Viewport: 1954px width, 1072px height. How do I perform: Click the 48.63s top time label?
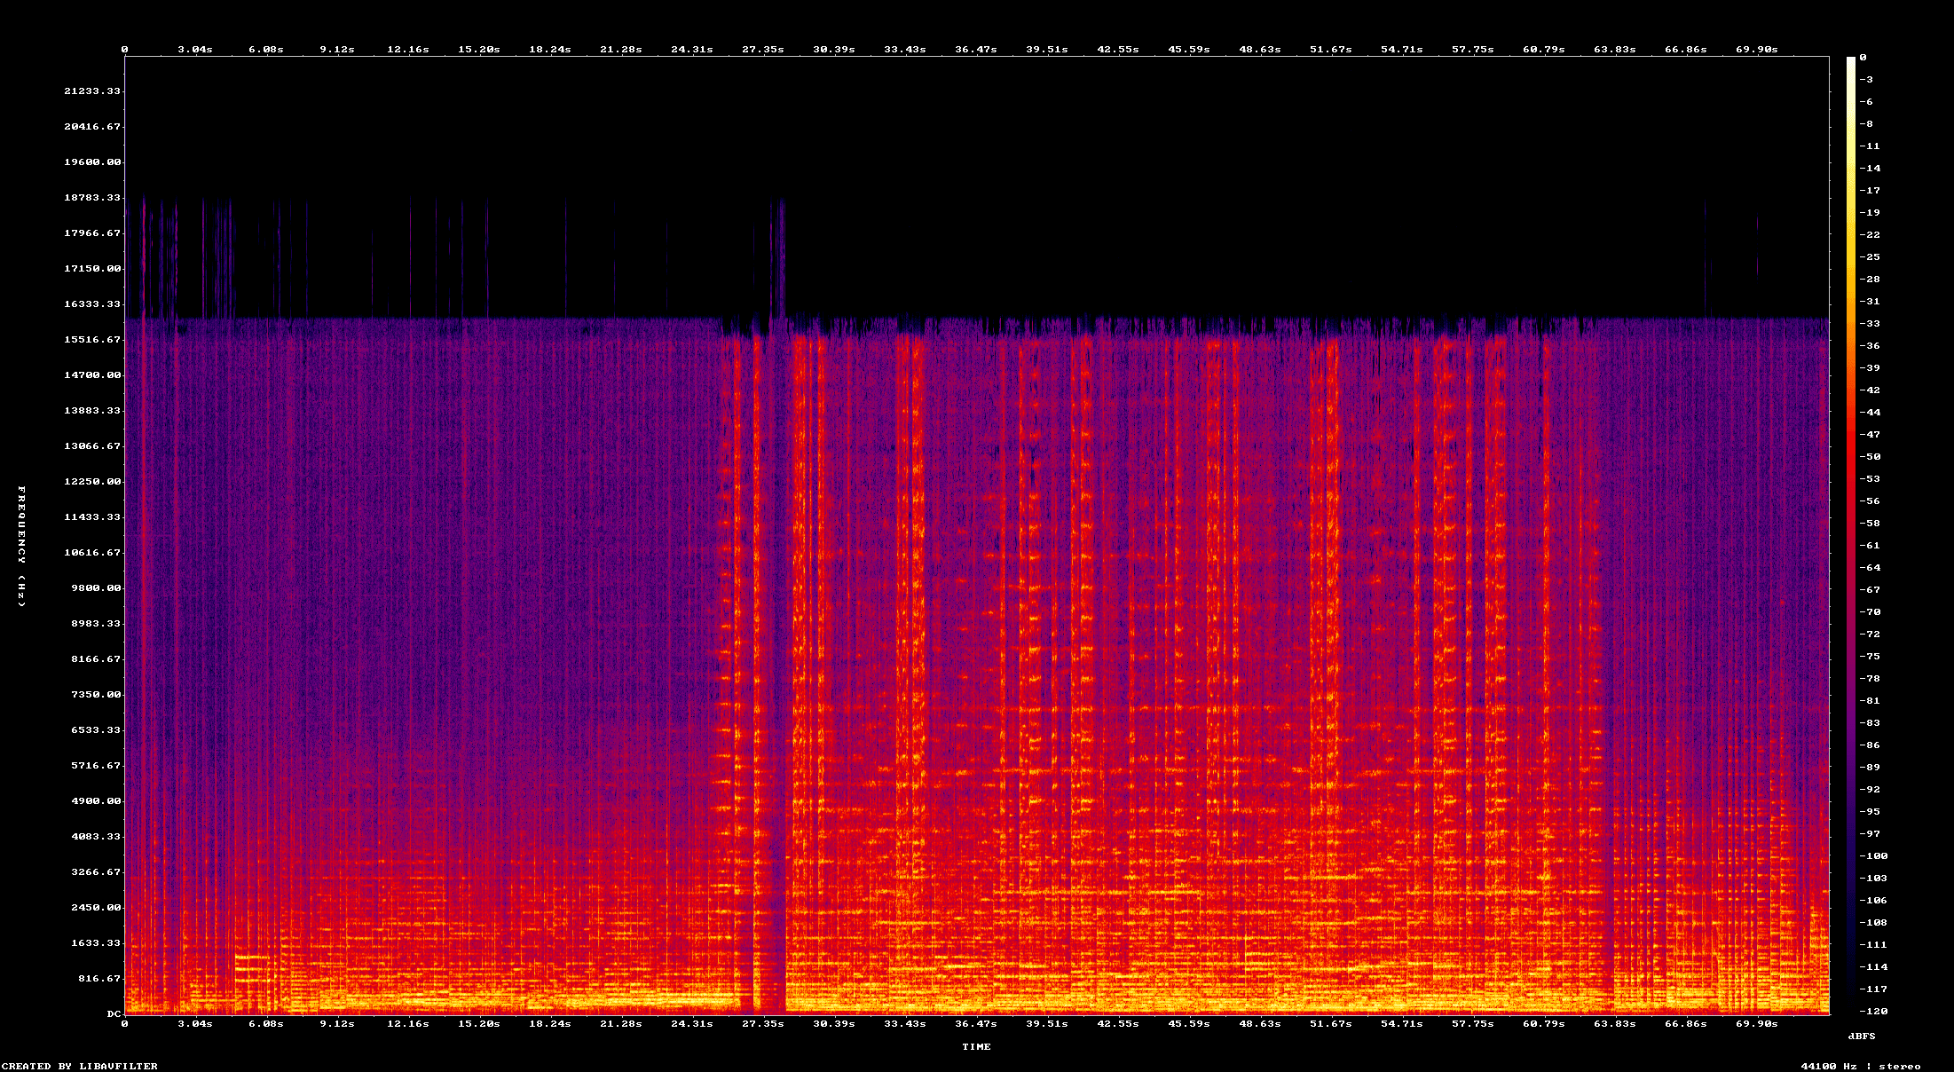click(1261, 50)
